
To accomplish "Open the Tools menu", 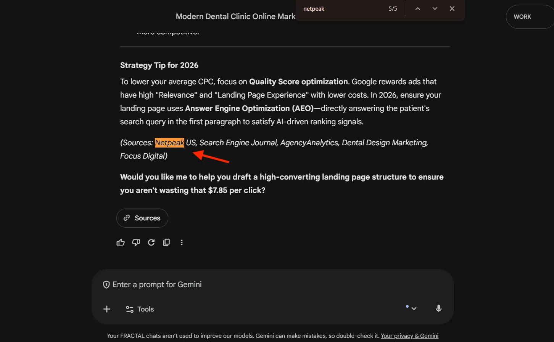I will 140,309.
